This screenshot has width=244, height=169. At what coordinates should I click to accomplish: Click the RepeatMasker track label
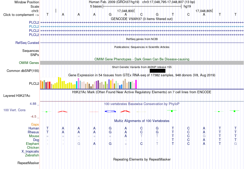(28, 163)
